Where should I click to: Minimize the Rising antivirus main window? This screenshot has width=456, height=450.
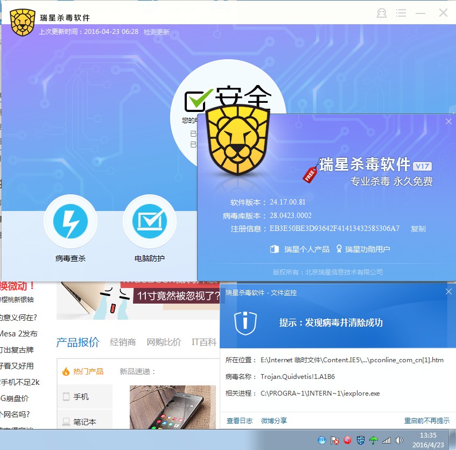click(x=420, y=13)
